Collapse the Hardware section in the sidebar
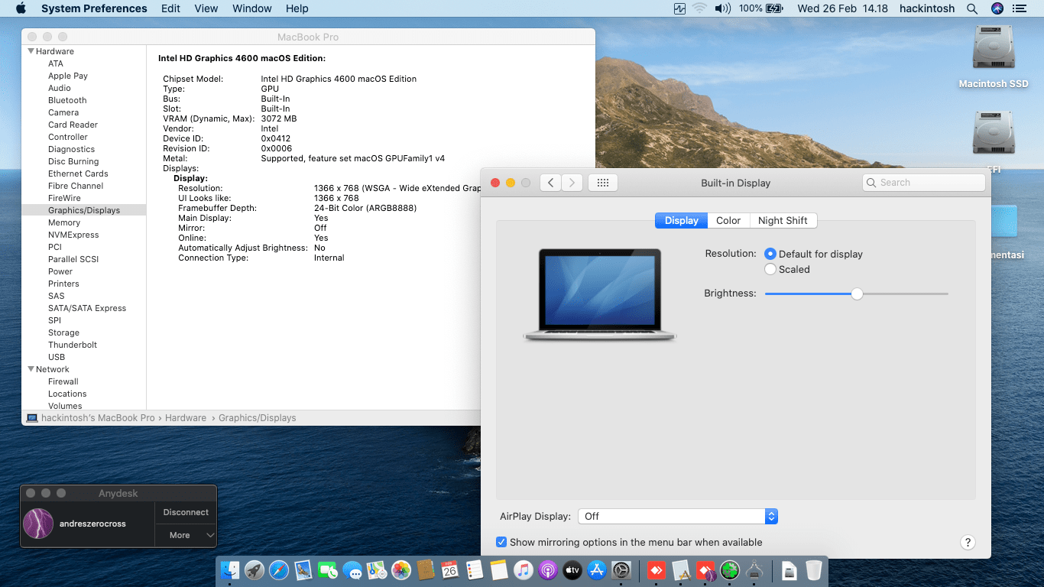This screenshot has height=587, width=1044. click(31, 51)
